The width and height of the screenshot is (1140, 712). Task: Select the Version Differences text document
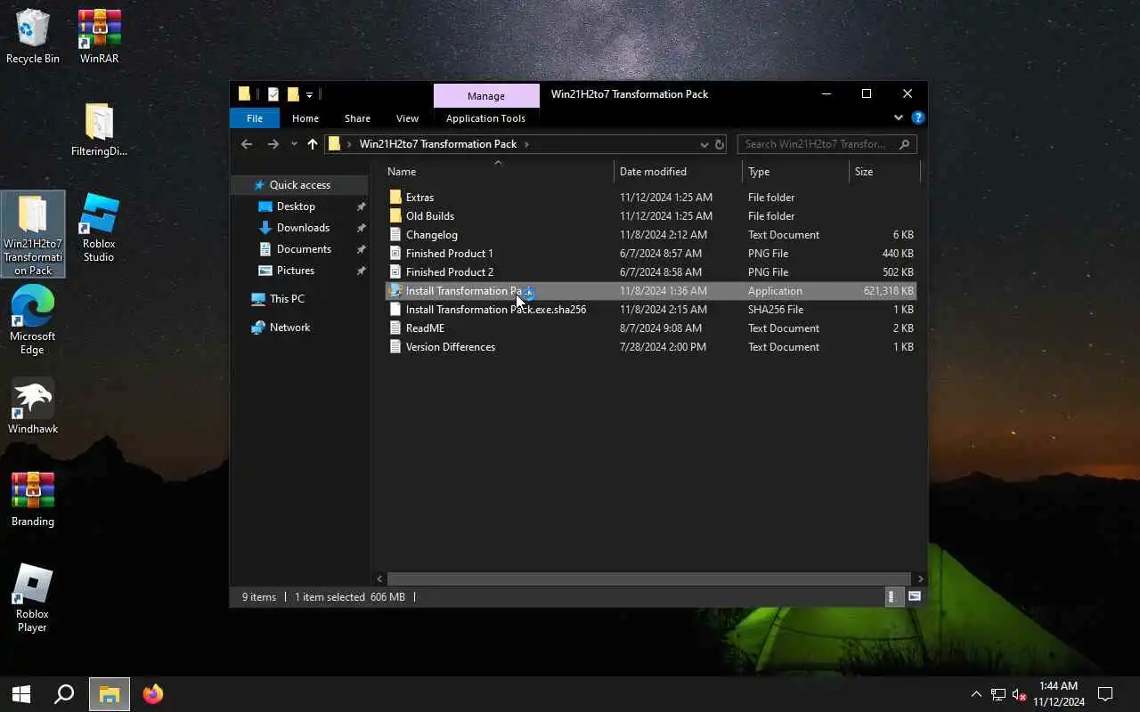pyautogui.click(x=651, y=347)
